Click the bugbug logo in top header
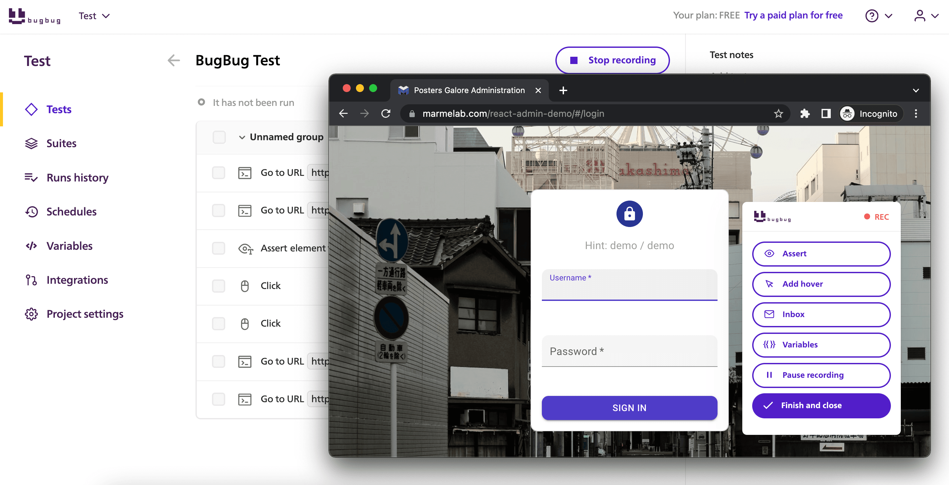The width and height of the screenshot is (949, 485). point(34,16)
